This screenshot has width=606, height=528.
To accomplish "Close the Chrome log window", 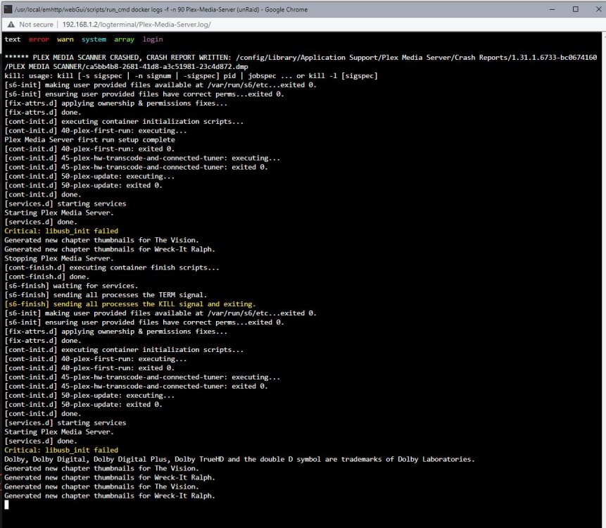I will pos(598,9).
